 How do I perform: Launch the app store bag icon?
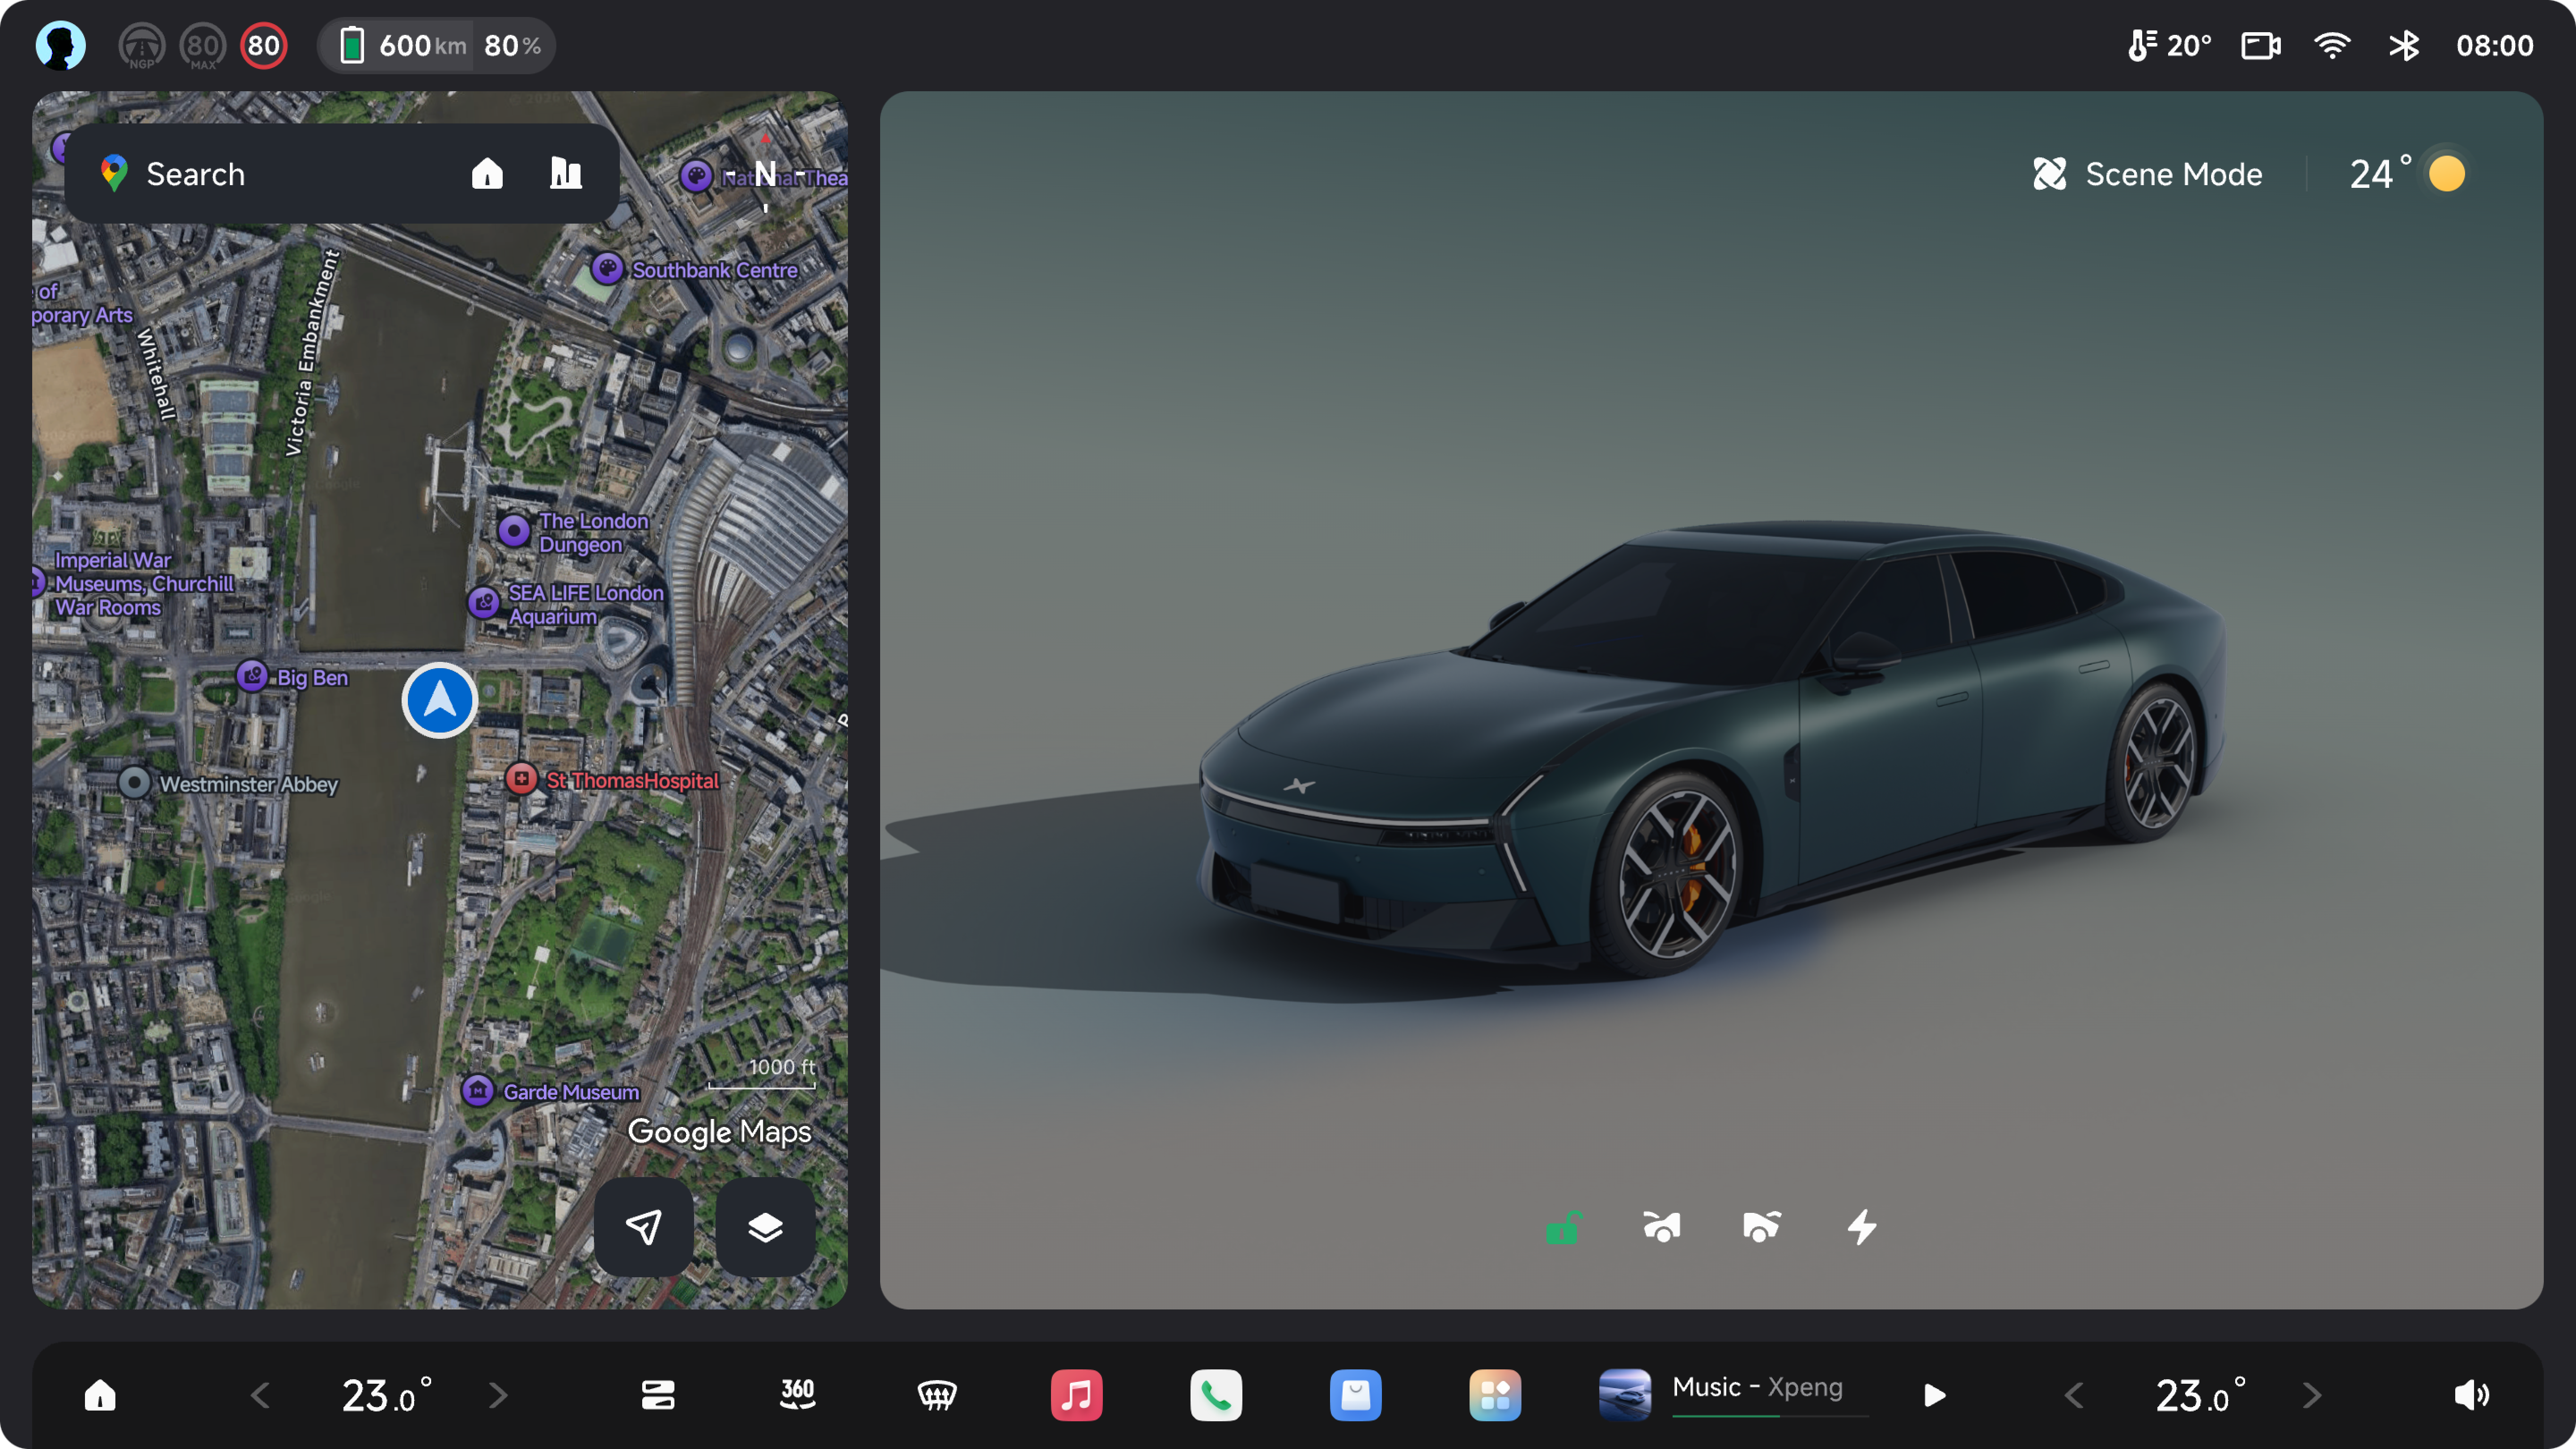point(1356,1395)
